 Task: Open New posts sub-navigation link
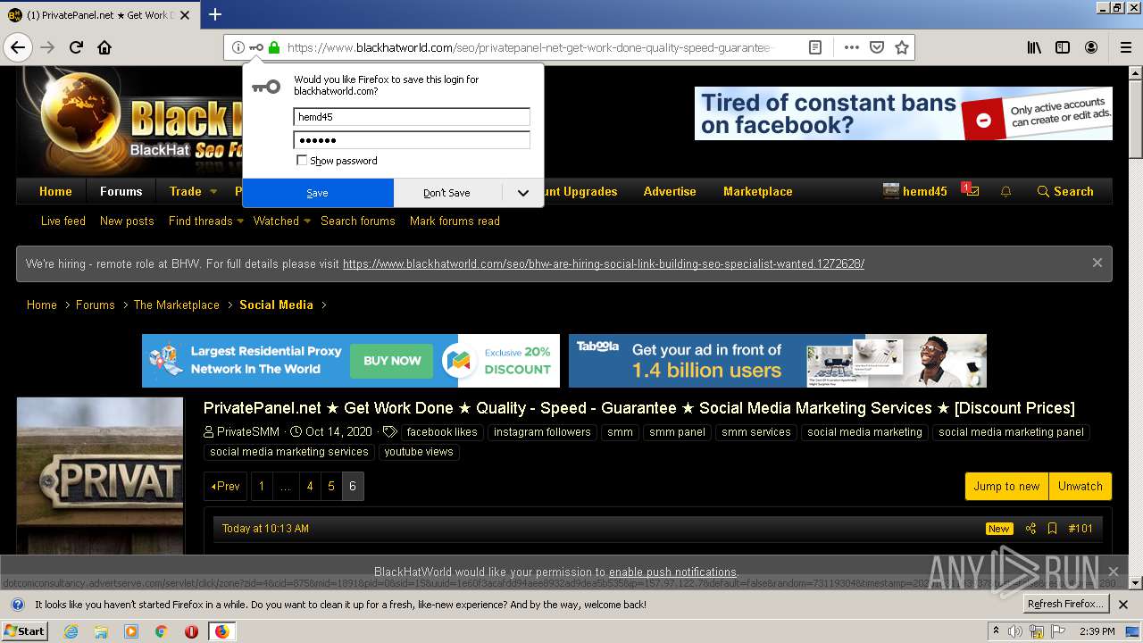127,221
